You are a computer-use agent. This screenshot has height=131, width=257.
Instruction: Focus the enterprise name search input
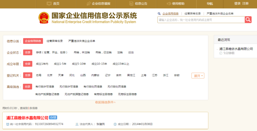201,20
